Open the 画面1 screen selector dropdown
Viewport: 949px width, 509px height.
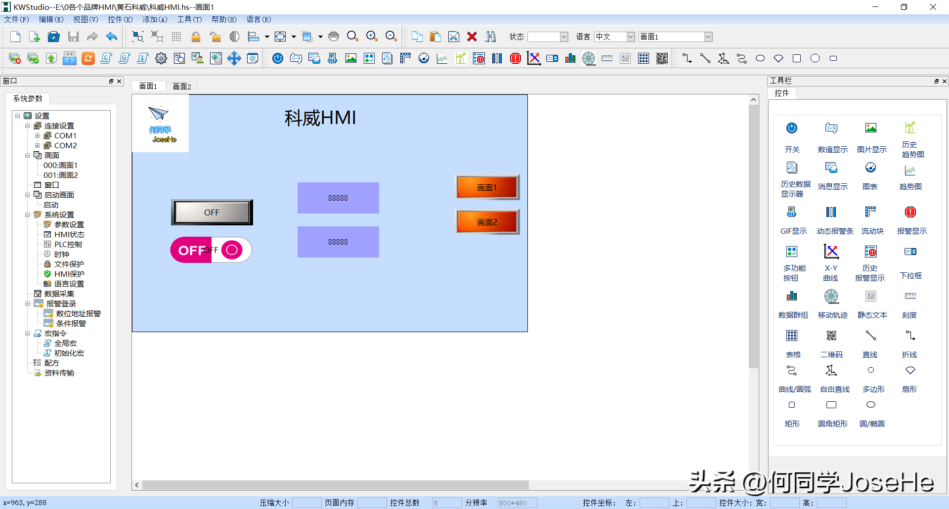pyautogui.click(x=708, y=37)
